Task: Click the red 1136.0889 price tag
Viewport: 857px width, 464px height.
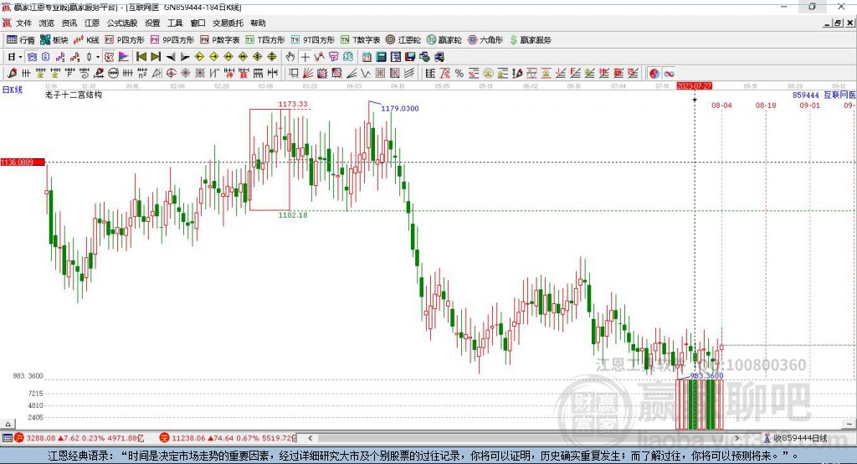Action: [23, 162]
